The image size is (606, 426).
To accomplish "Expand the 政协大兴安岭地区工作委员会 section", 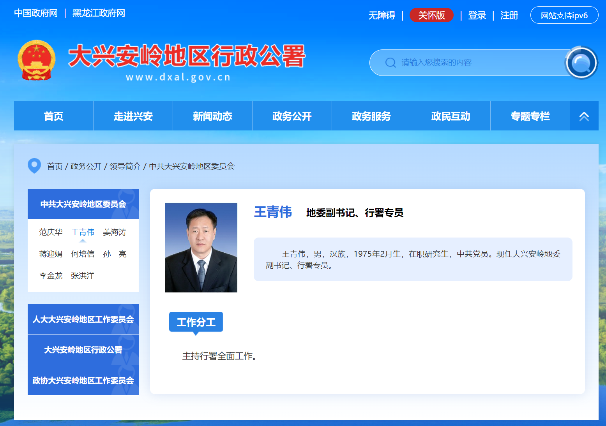I will (x=83, y=380).
